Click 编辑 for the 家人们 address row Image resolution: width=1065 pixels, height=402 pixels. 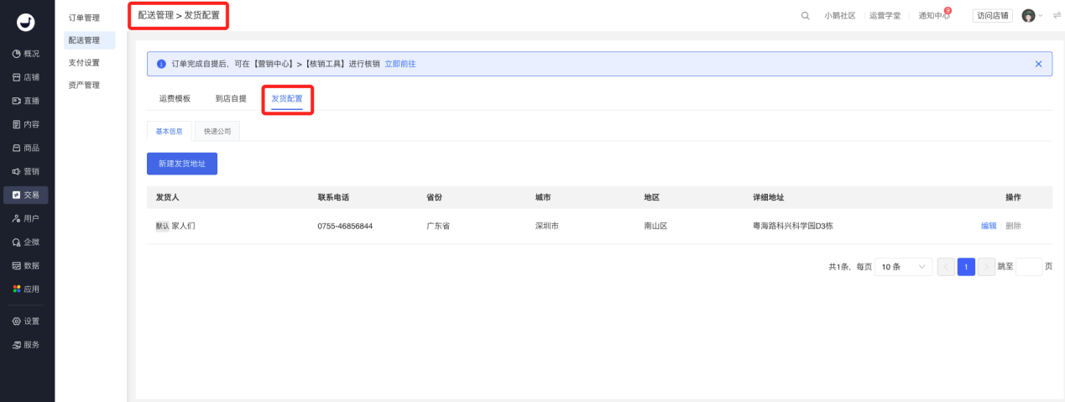(x=989, y=227)
